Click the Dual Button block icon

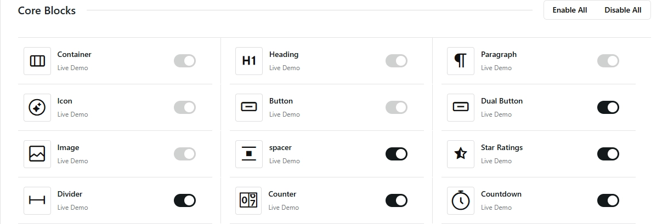pyautogui.click(x=461, y=107)
